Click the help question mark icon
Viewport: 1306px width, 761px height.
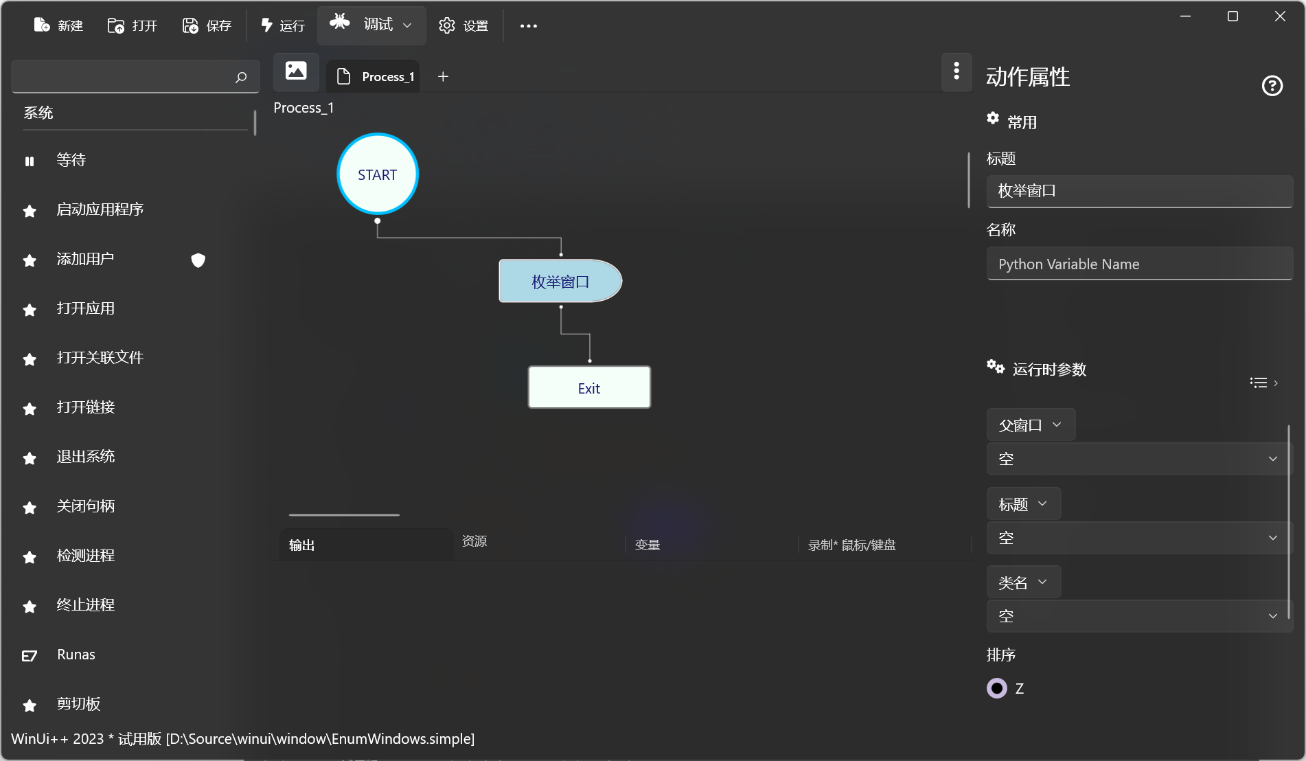click(1272, 86)
